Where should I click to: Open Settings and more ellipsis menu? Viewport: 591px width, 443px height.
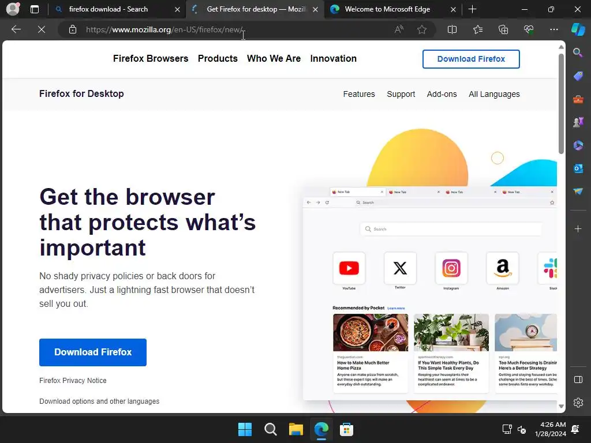[x=553, y=29]
